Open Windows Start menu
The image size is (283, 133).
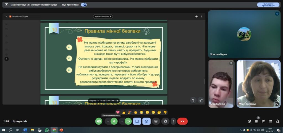coord(4,130)
